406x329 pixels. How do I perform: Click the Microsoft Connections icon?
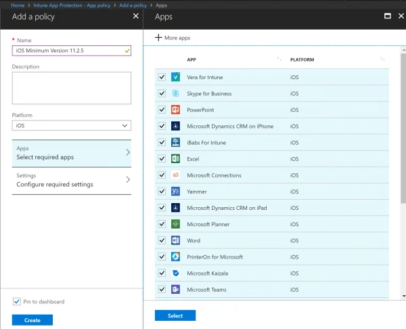(175, 175)
